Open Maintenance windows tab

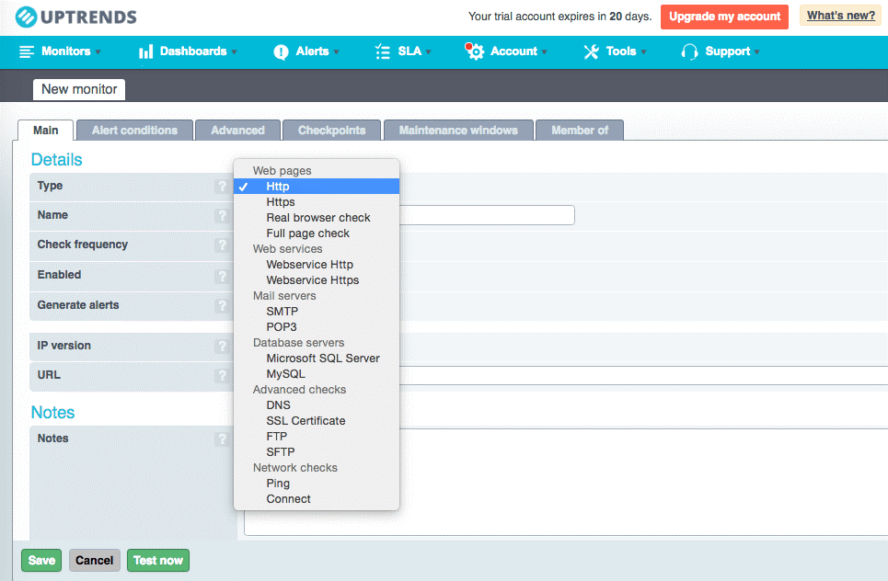tap(458, 131)
